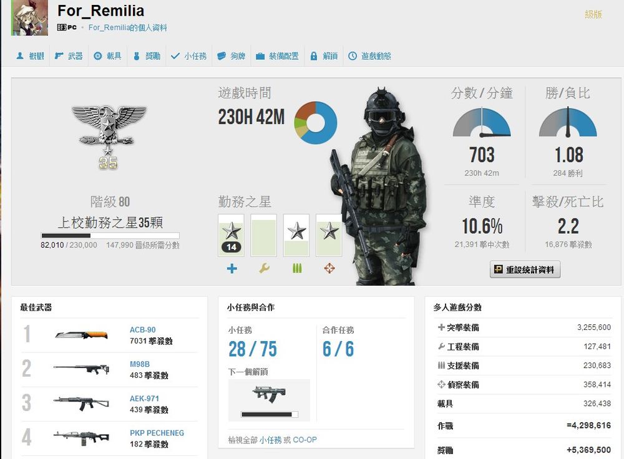Click the 小任務 checkmark icon
The width and height of the screenshot is (624, 459).
[175, 56]
